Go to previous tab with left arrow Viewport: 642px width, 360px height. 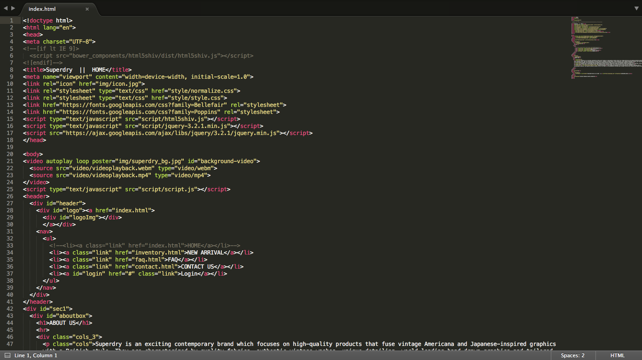(6, 8)
